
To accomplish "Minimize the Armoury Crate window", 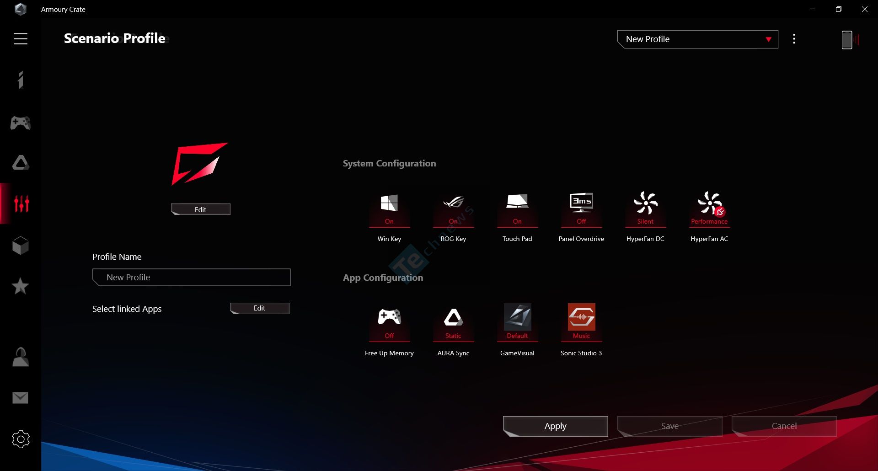I will pos(813,9).
